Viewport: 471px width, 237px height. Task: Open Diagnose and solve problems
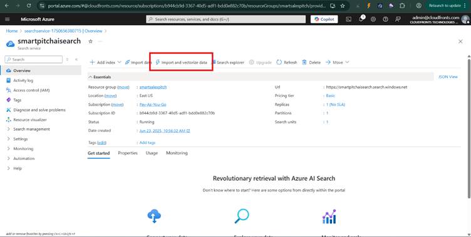coord(39,110)
